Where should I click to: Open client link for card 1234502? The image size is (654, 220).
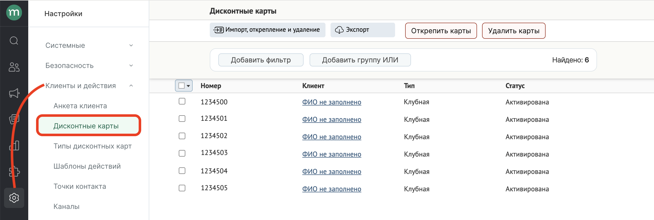pos(331,137)
